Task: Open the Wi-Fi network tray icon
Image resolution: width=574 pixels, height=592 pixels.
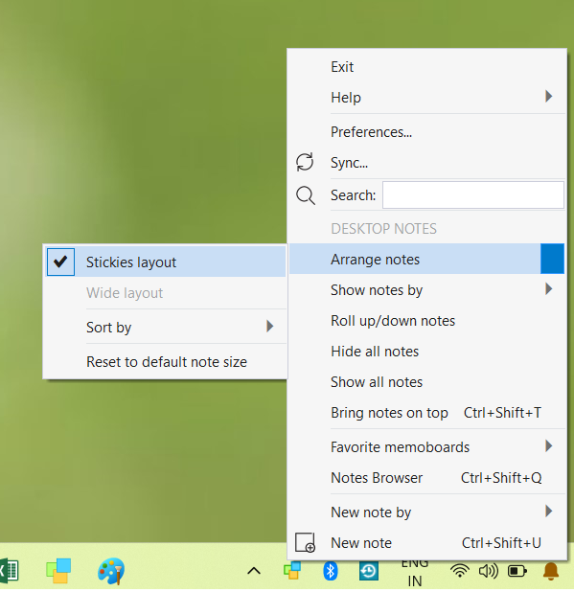Action: pyautogui.click(x=460, y=571)
